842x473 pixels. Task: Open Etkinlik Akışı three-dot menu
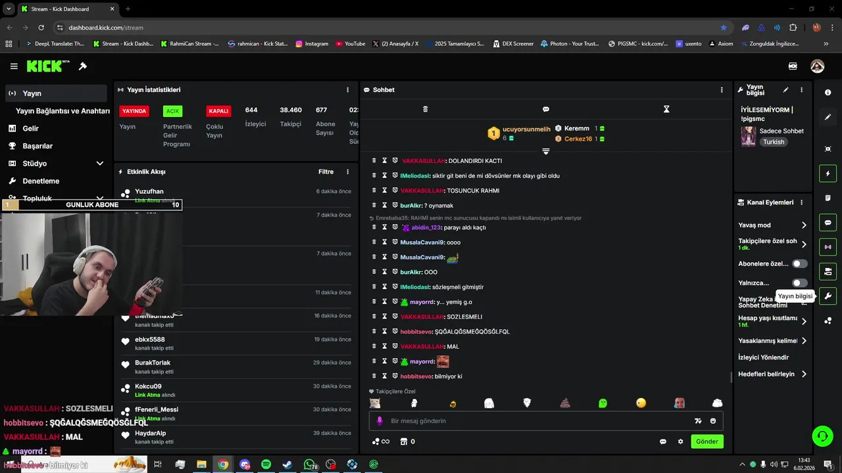pyautogui.click(x=348, y=172)
